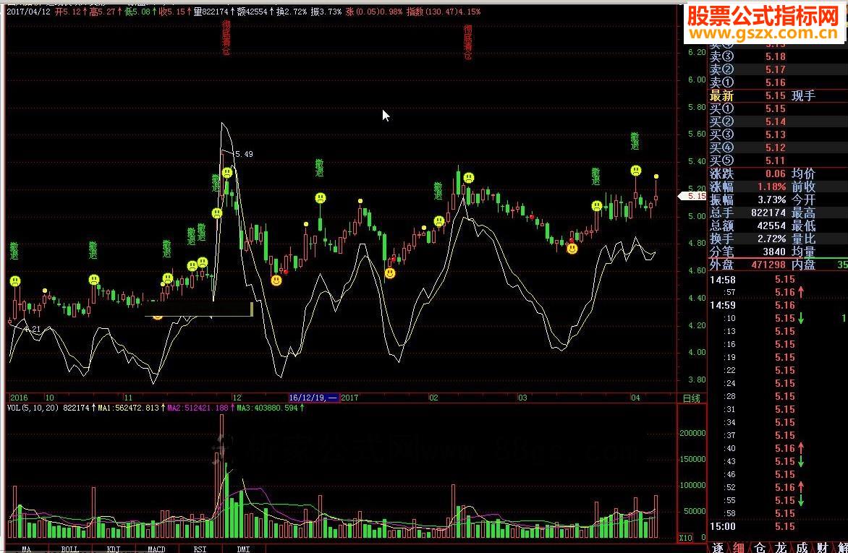Select the 龙 tab at the bottom right

(781, 548)
